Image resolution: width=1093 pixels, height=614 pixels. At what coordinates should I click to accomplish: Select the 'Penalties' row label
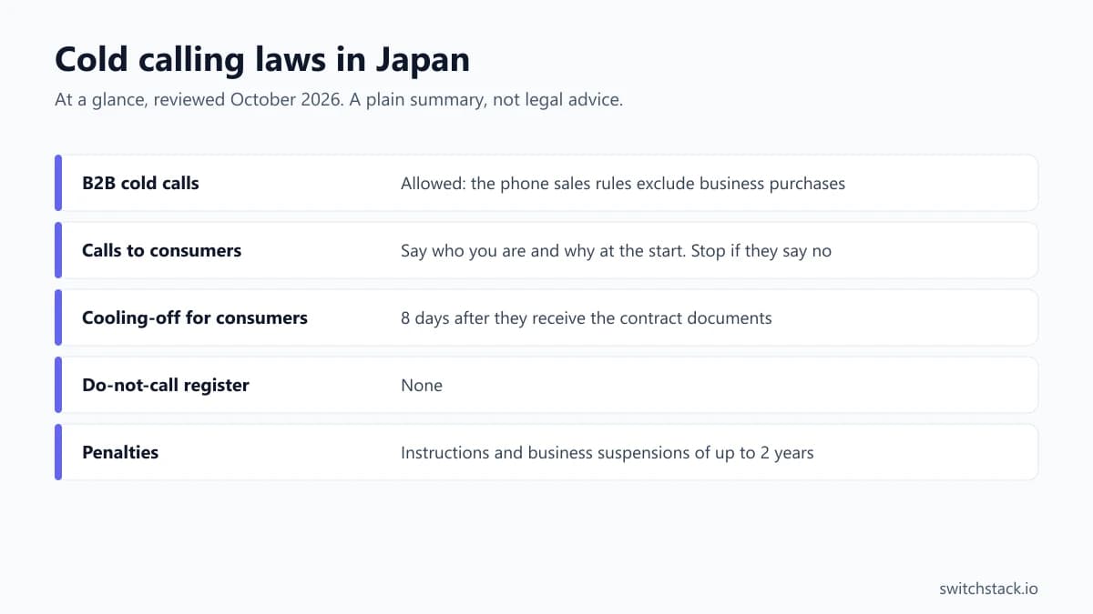120,452
